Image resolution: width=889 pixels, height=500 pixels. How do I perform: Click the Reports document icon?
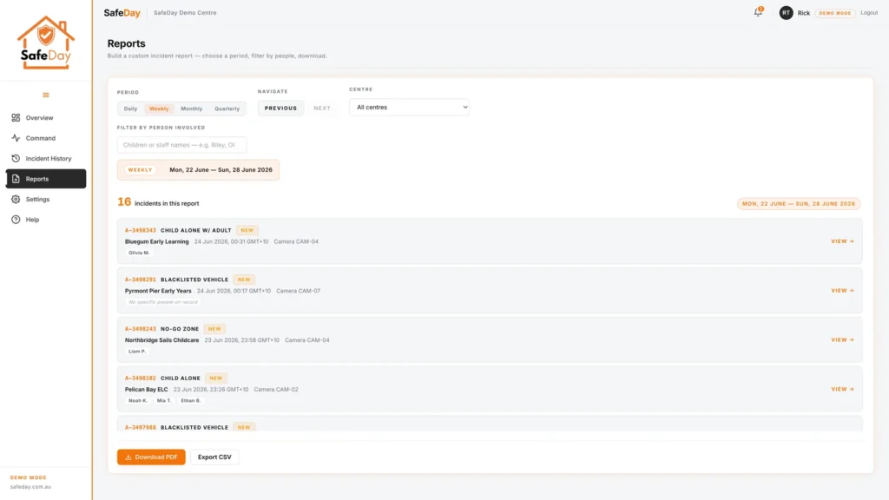point(16,179)
